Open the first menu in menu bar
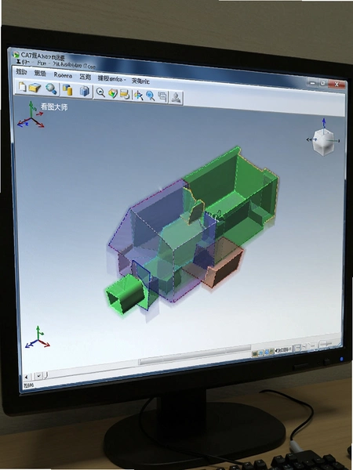Viewport: 353px width, 470px height. pos(21,72)
